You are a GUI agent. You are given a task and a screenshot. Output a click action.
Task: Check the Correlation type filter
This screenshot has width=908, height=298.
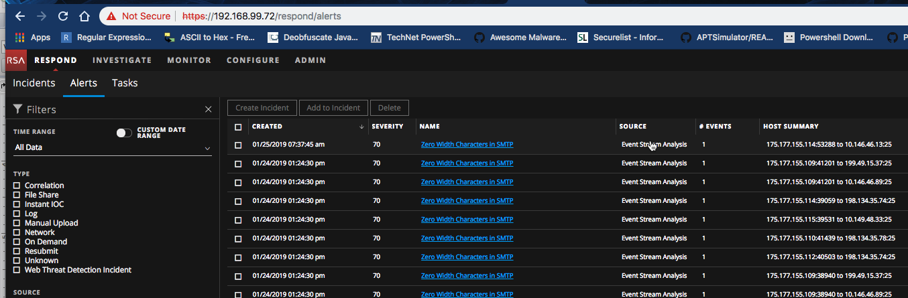pos(17,185)
